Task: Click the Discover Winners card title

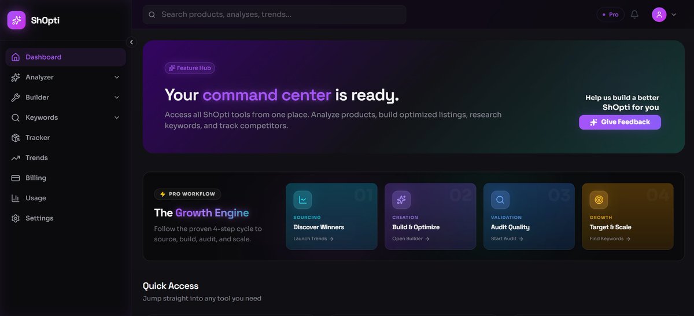Action: (319, 227)
